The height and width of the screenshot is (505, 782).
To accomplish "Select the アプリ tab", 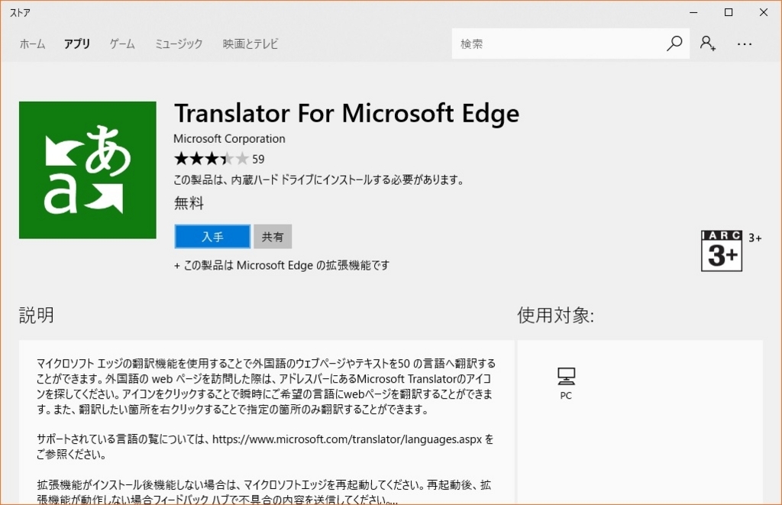I will (76, 44).
